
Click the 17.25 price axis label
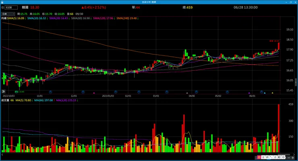tap(290, 60)
